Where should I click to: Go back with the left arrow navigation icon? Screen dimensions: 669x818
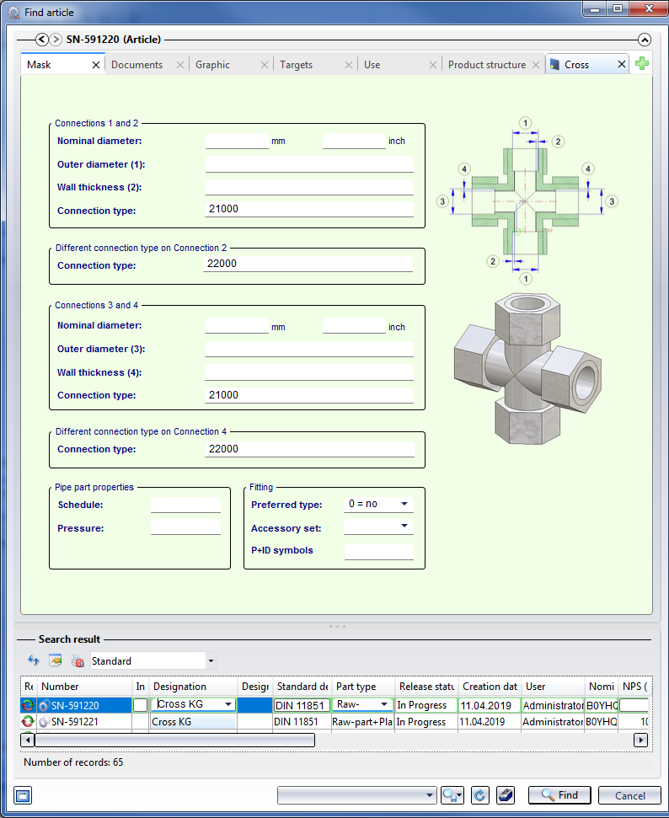[x=42, y=40]
